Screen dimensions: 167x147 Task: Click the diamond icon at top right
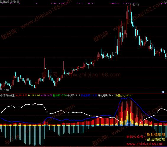coord(162,1)
